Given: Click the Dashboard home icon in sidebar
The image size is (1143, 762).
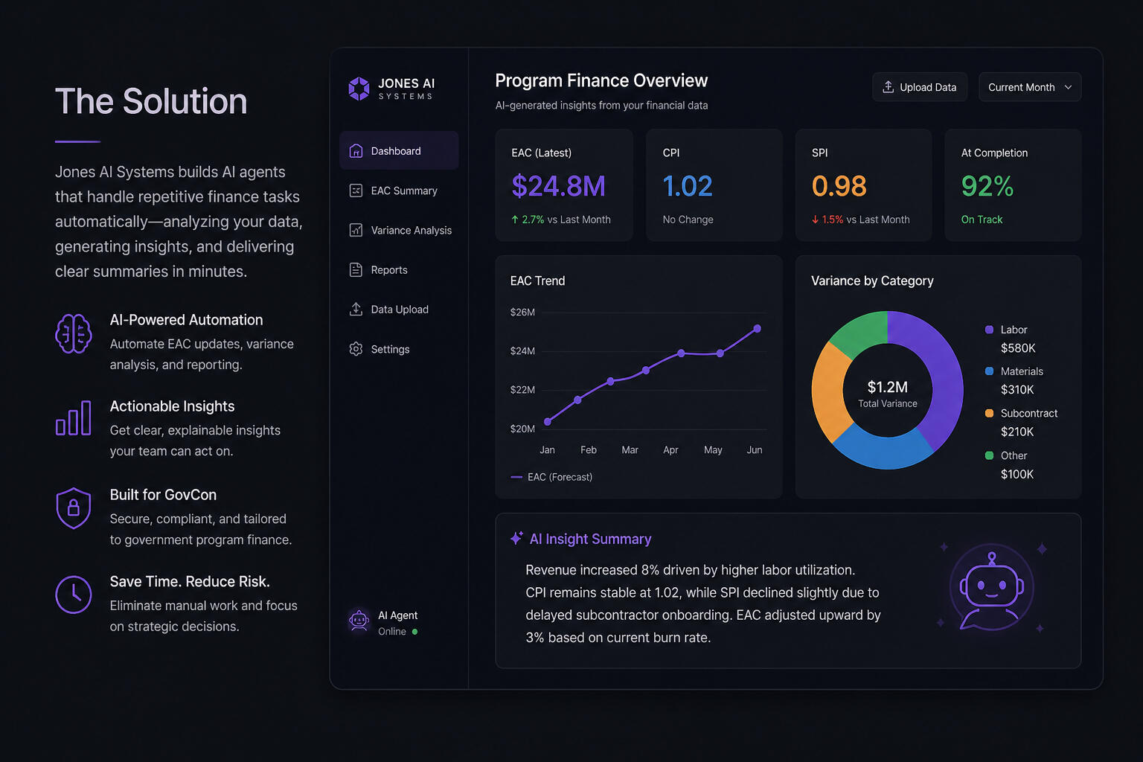Looking at the screenshot, I should pos(356,151).
